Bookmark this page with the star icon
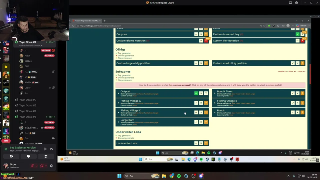 [264, 26]
